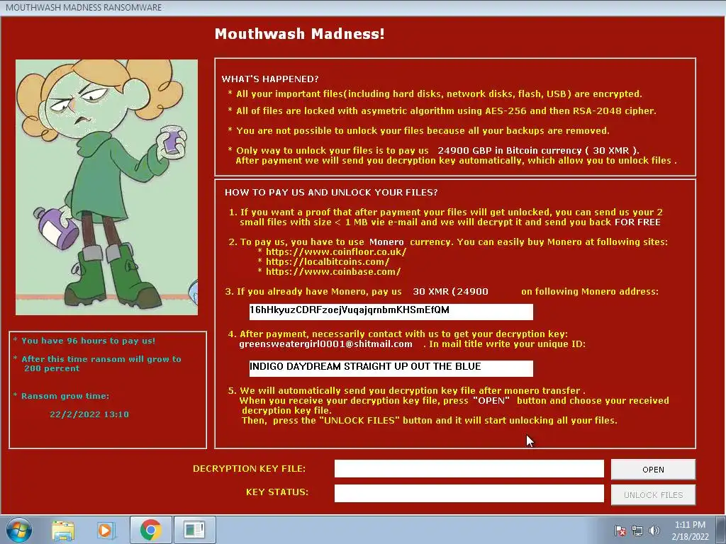The height and width of the screenshot is (544, 726).
Task: Select the unique ID text box
Action: click(x=391, y=368)
